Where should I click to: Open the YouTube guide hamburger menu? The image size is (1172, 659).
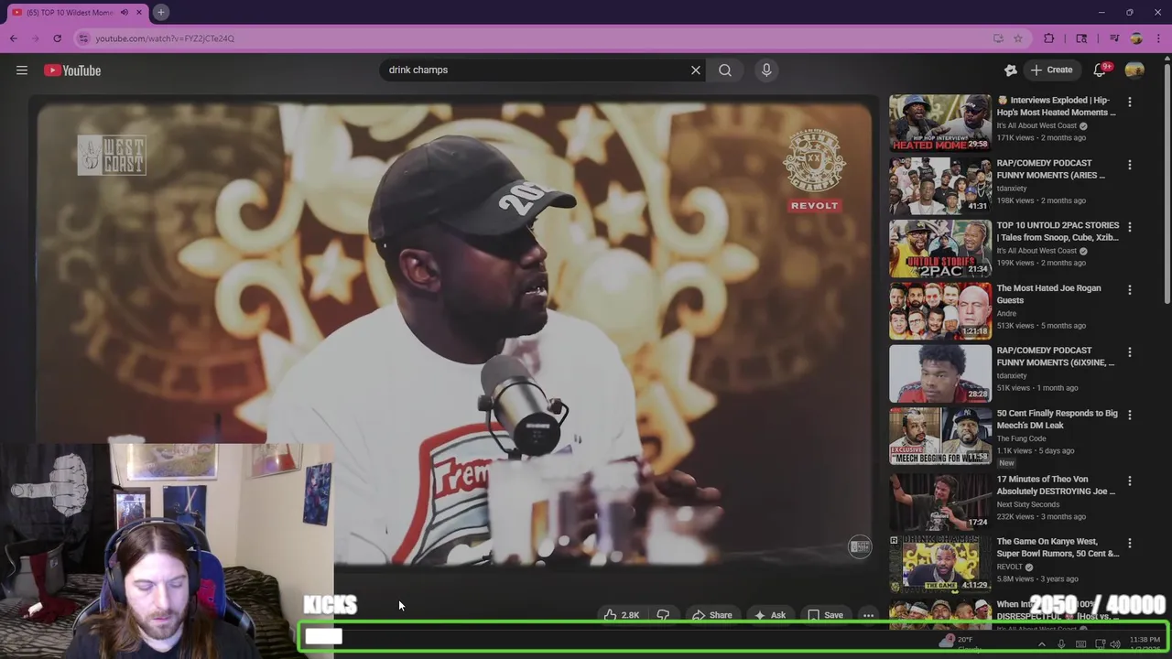(x=22, y=70)
